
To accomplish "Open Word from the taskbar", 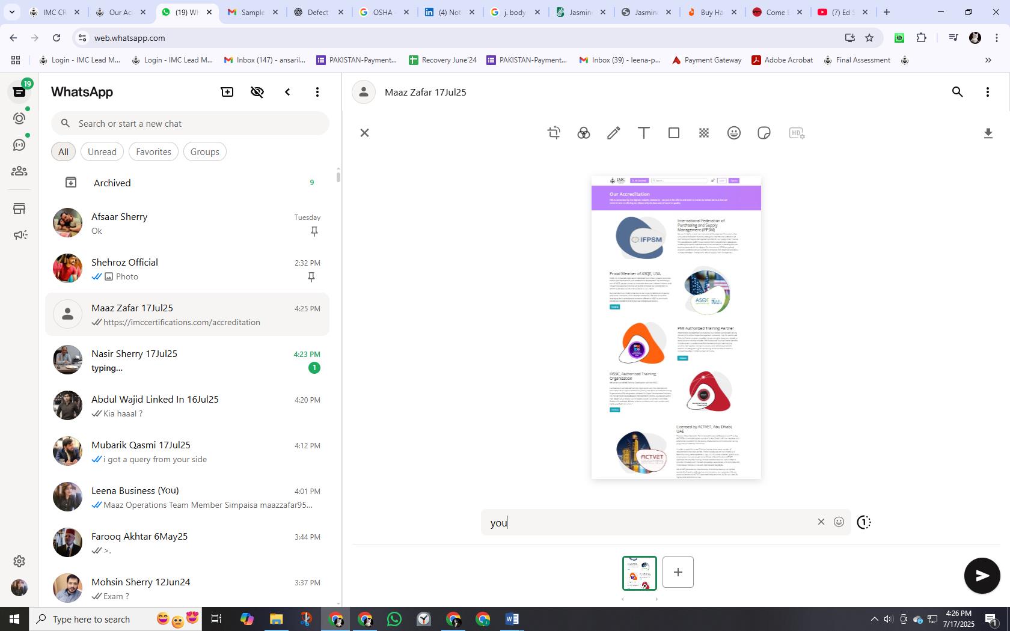I will click(512, 619).
